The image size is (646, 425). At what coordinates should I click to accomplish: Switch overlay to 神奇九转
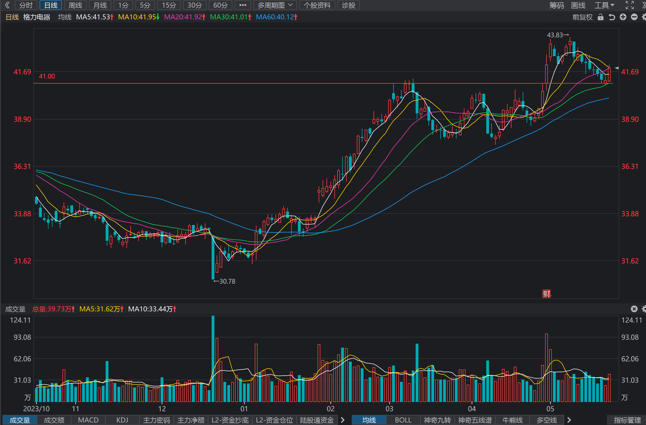point(437,420)
